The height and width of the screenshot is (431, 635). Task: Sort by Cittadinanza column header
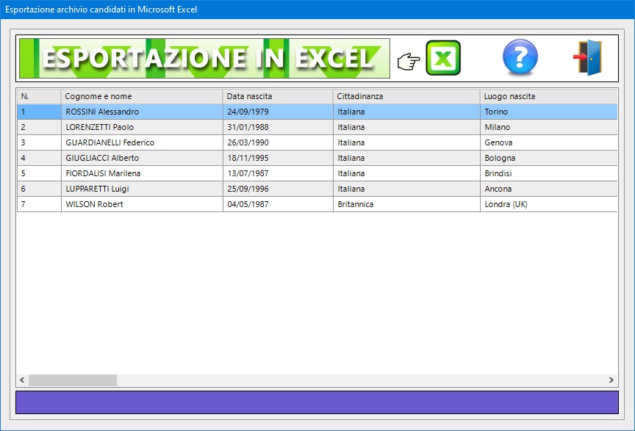click(x=406, y=96)
